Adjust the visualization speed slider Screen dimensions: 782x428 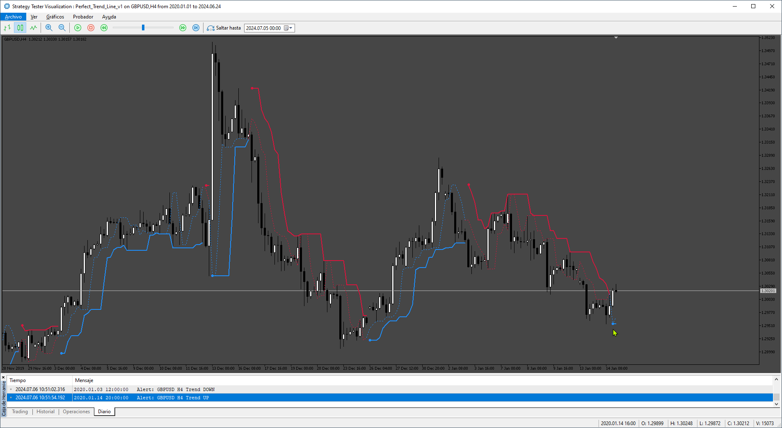tap(143, 28)
